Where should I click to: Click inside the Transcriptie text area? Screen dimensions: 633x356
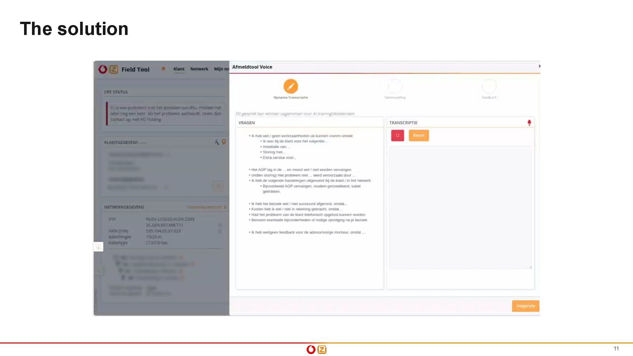click(460, 208)
